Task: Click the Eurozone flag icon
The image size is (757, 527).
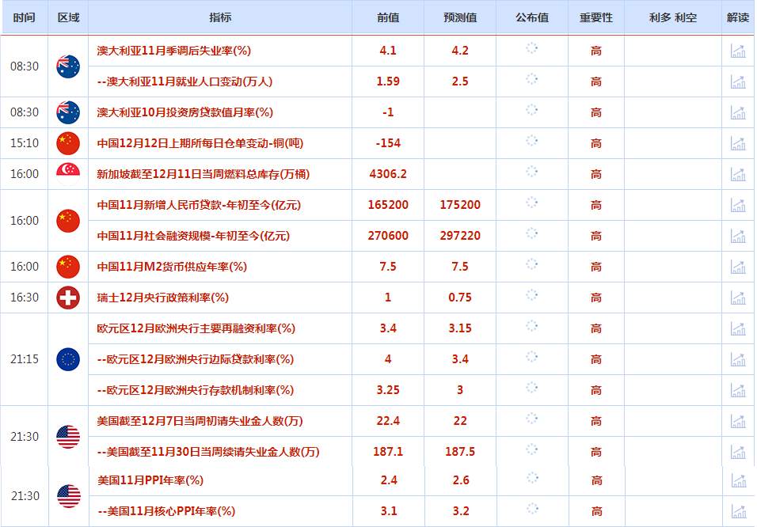Action: coord(68,359)
